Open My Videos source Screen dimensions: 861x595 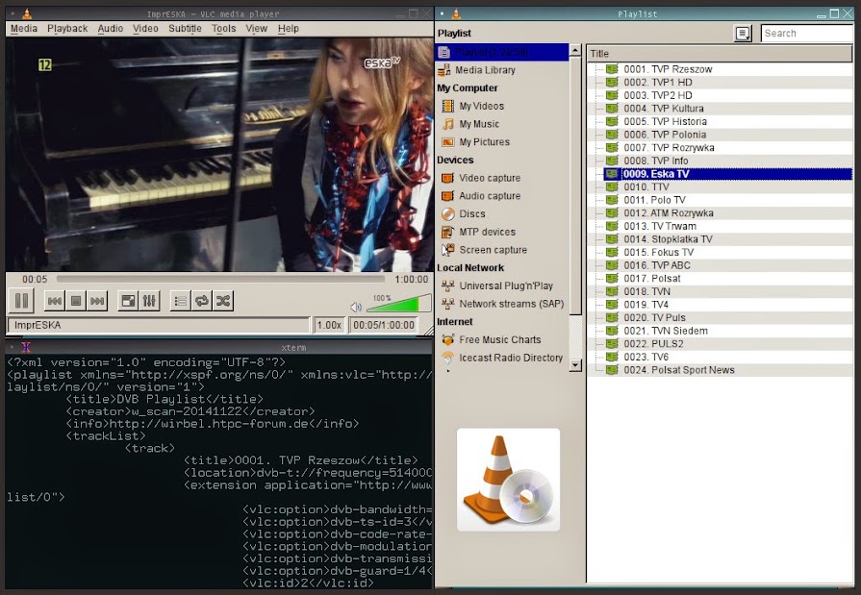pos(502,106)
